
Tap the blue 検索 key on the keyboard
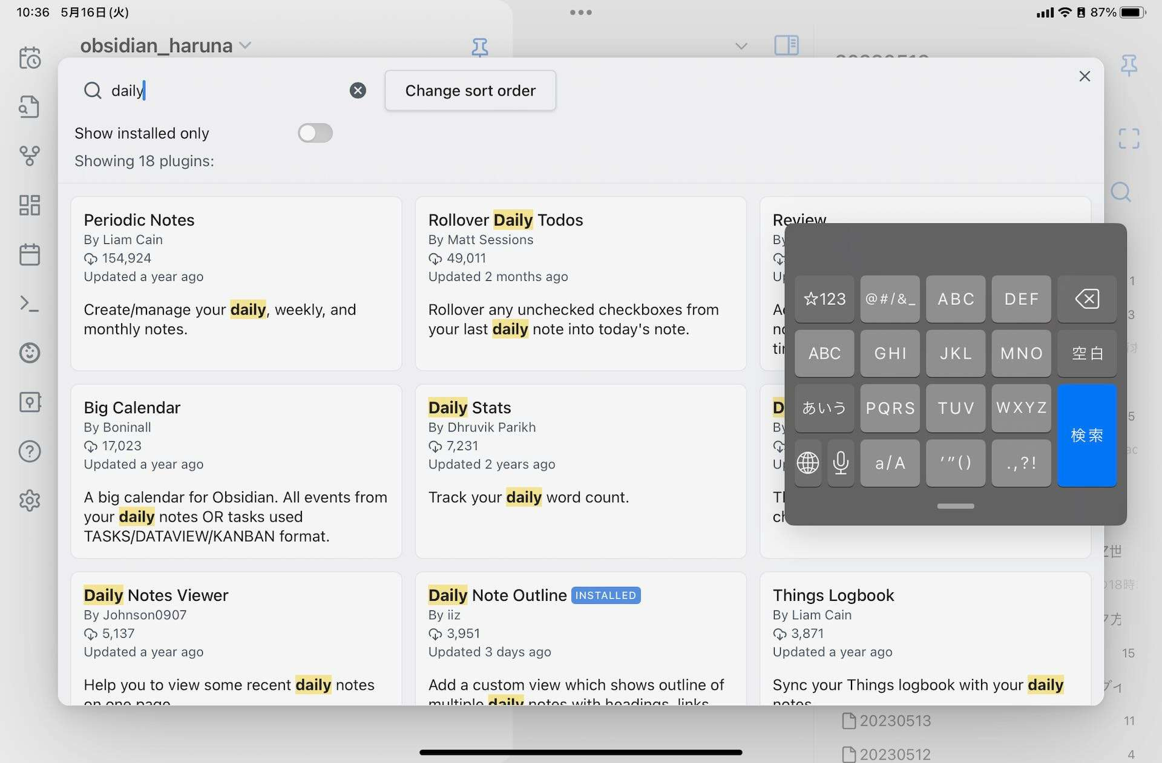(x=1086, y=435)
